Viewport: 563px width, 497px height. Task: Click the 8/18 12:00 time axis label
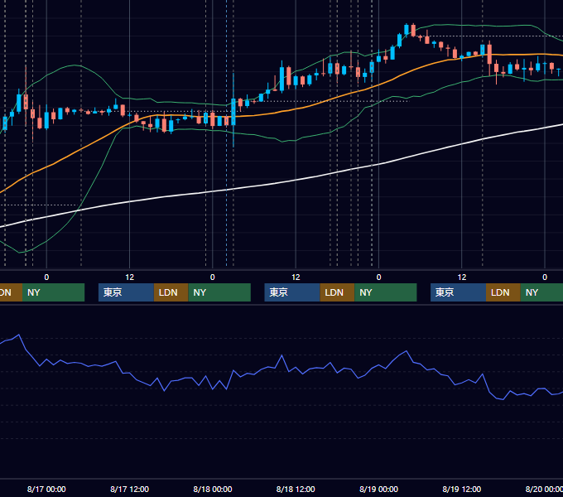pos(296,489)
